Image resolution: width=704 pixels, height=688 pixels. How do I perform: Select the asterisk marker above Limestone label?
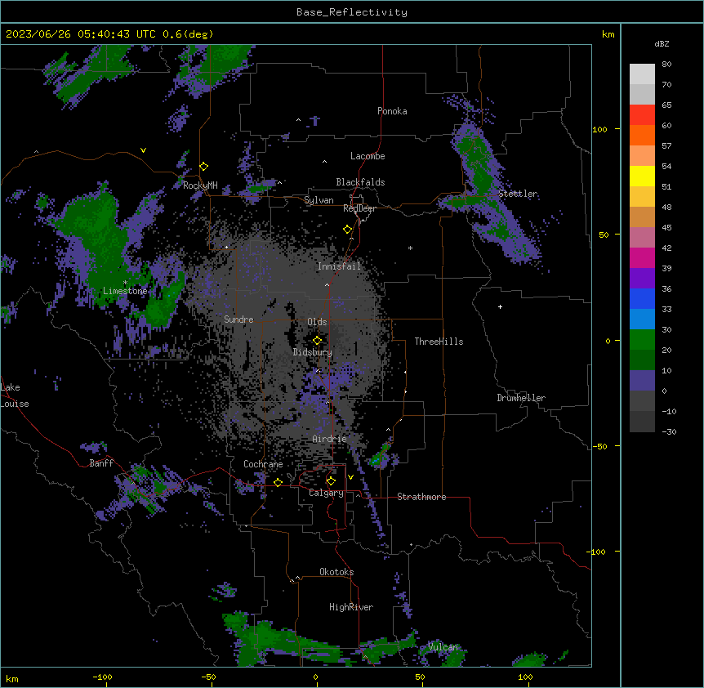coord(125,283)
